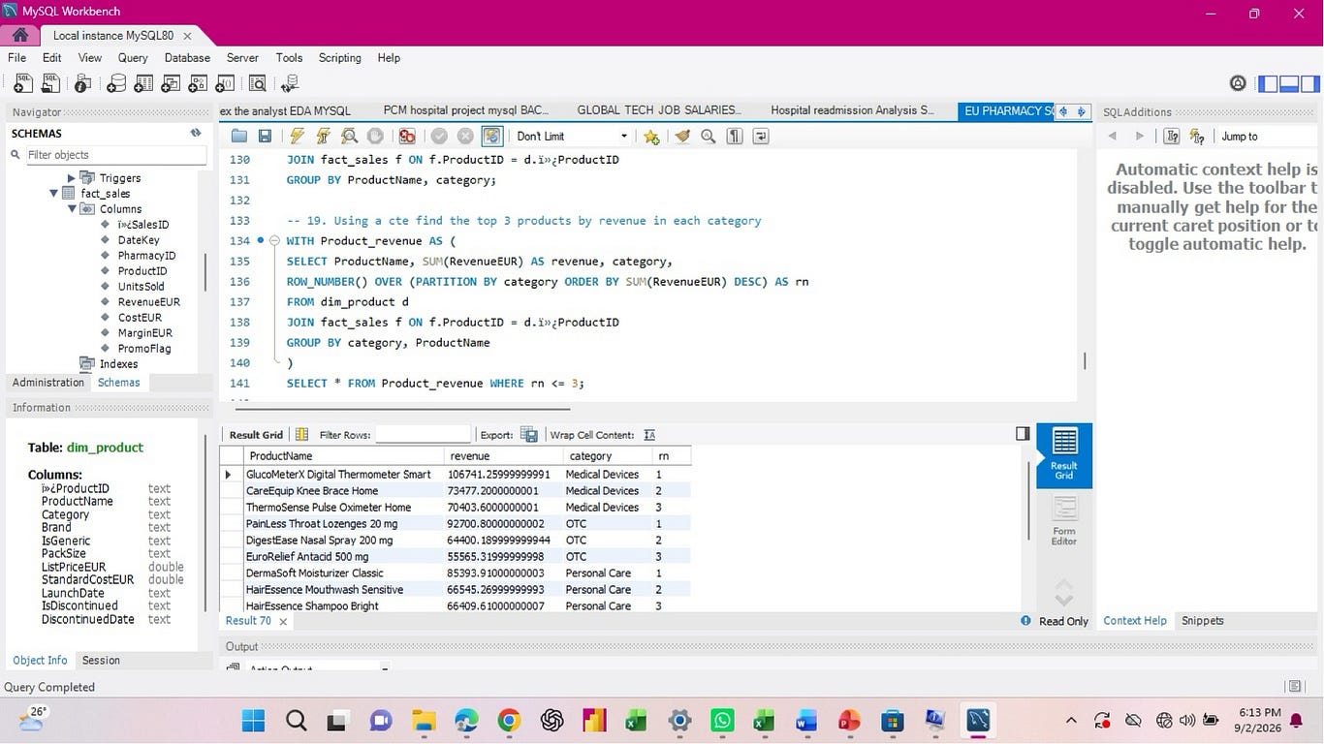Close the Local instance MySQL80 tab
The height and width of the screenshot is (744, 1324).
tap(187, 36)
